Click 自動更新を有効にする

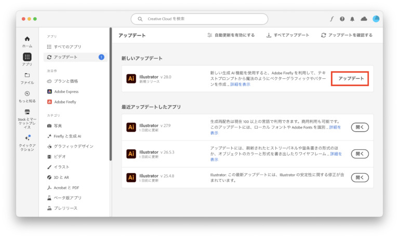(231, 35)
